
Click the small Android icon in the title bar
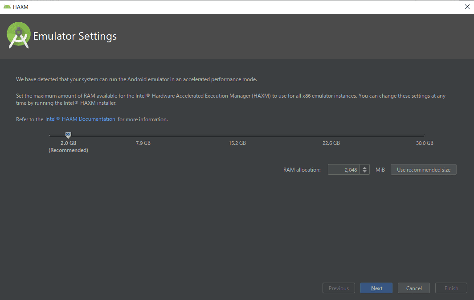coord(7,7)
